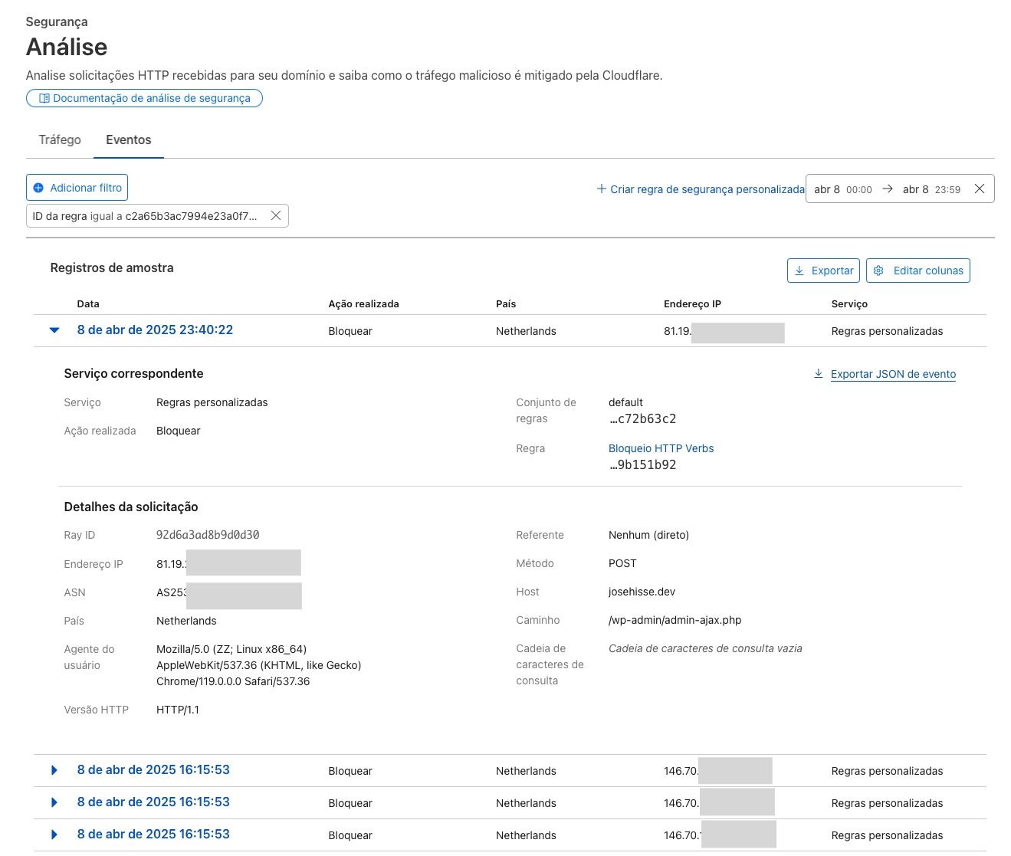Screen dimensions: 1011x856
Task: Expand the last 16:15:53 event row
Action: (x=54, y=835)
